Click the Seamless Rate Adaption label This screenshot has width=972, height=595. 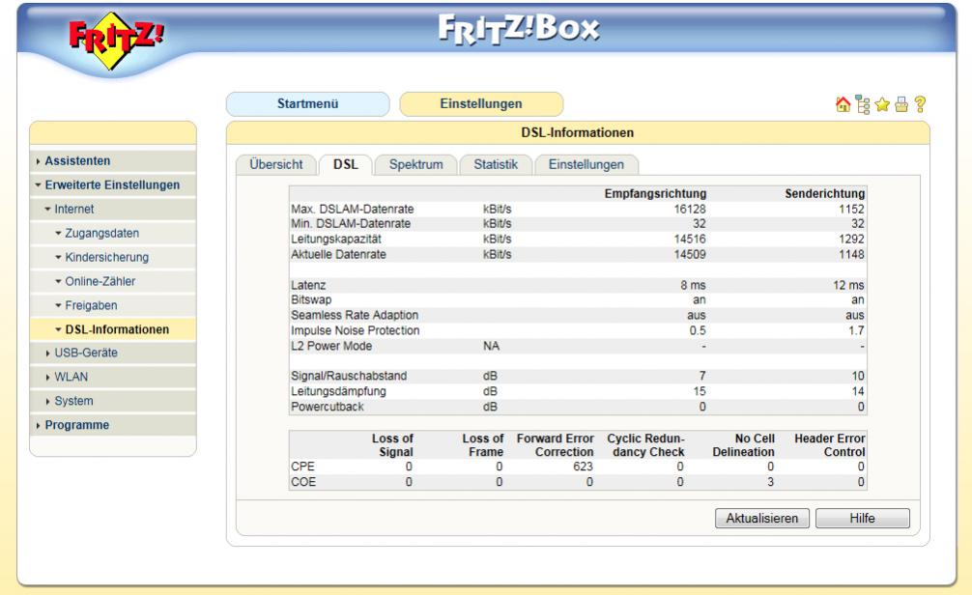[x=355, y=316]
